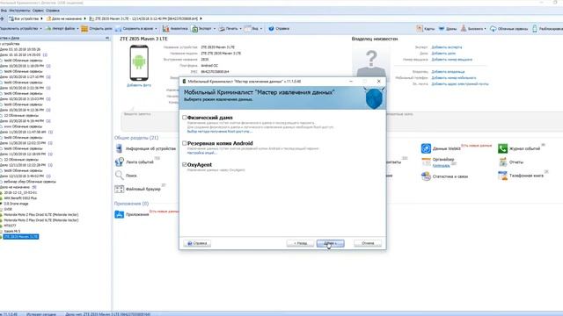Open the Android backup settings link

pyautogui.click(x=201, y=153)
